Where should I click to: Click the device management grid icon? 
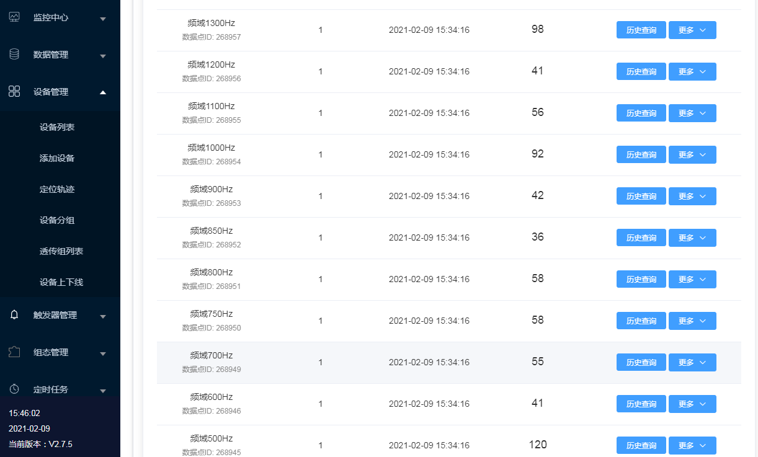tap(14, 92)
